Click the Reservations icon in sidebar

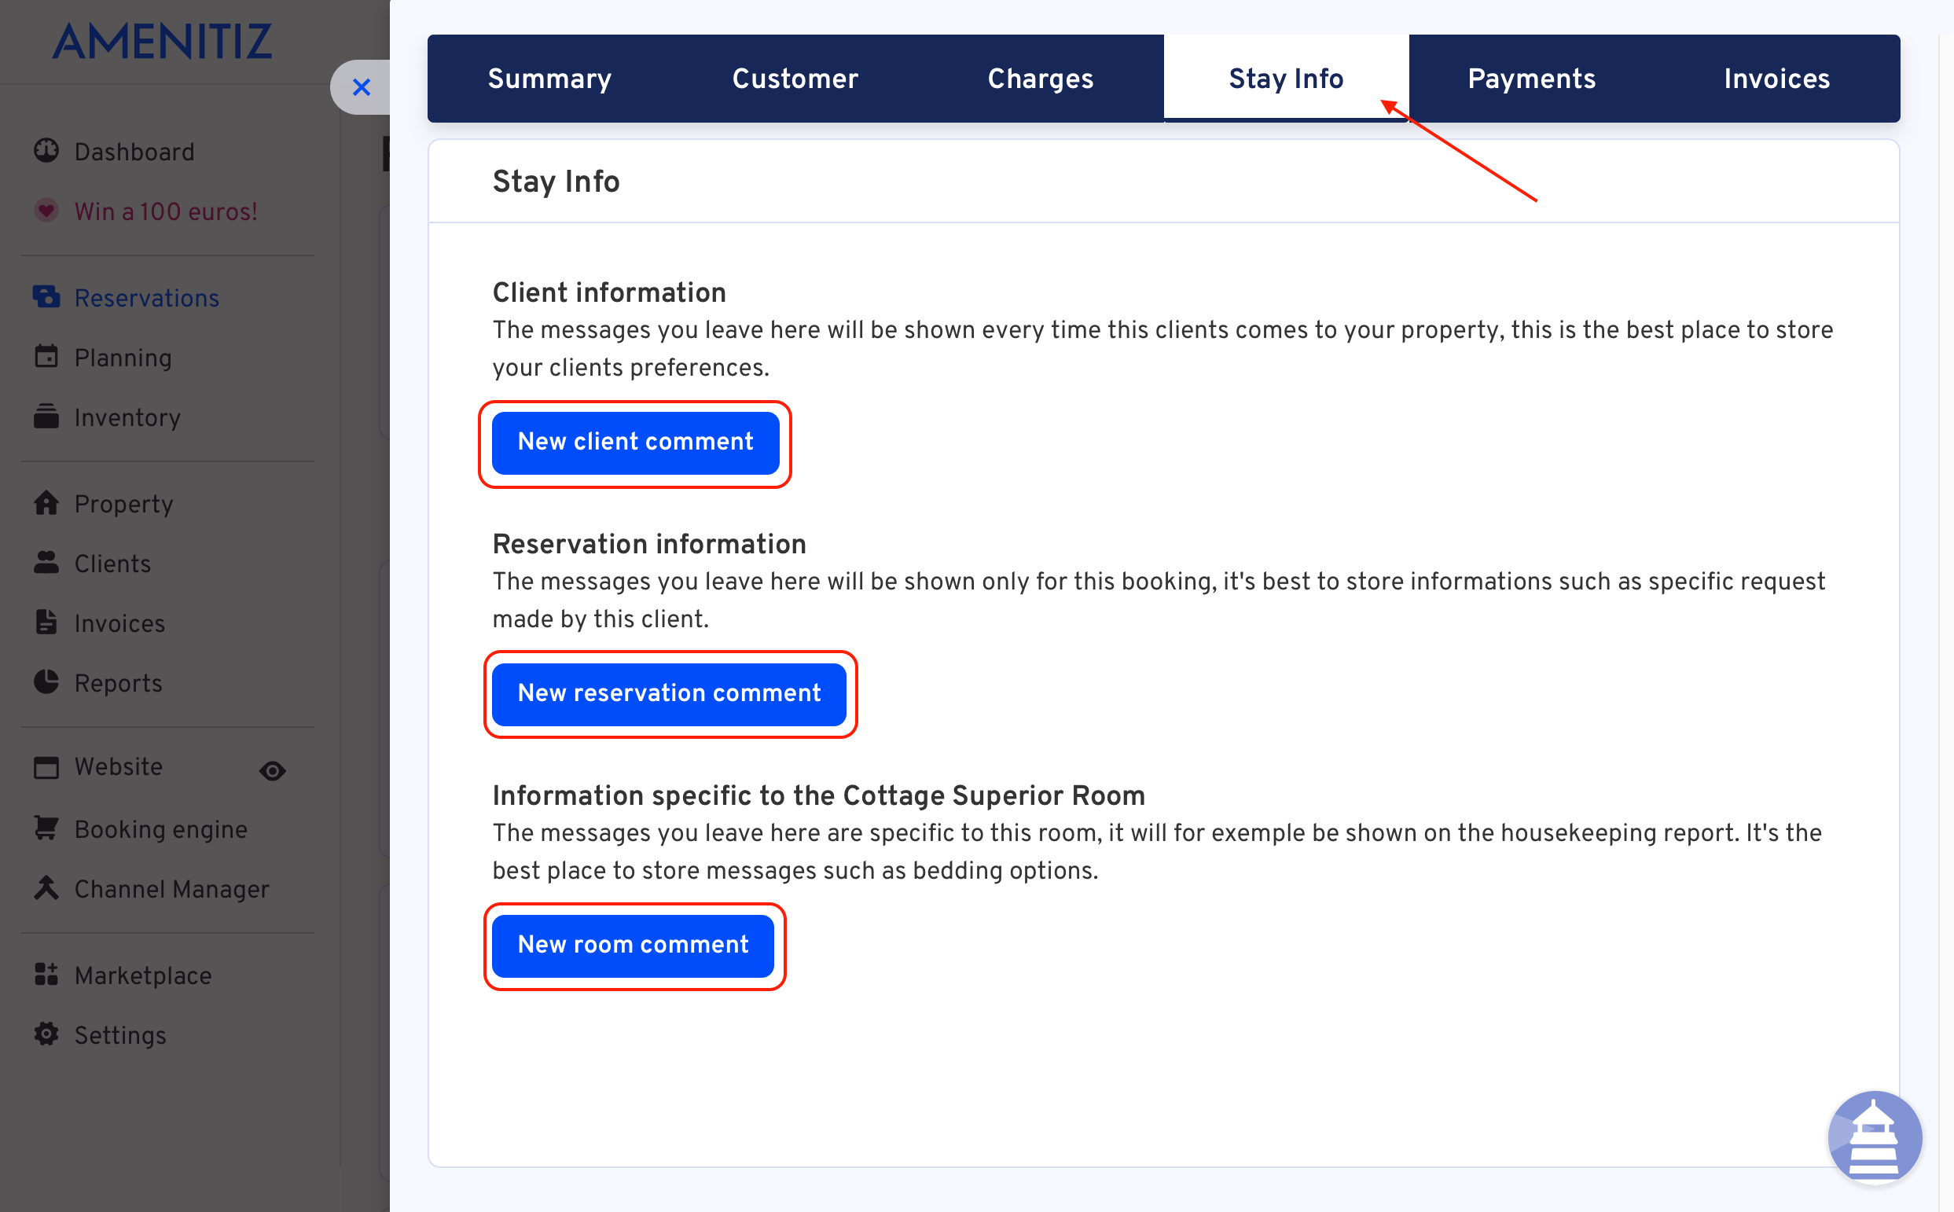pos(46,296)
